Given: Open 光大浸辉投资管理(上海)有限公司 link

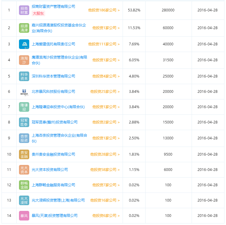Looking at the screenshot, I should [x=58, y=200].
